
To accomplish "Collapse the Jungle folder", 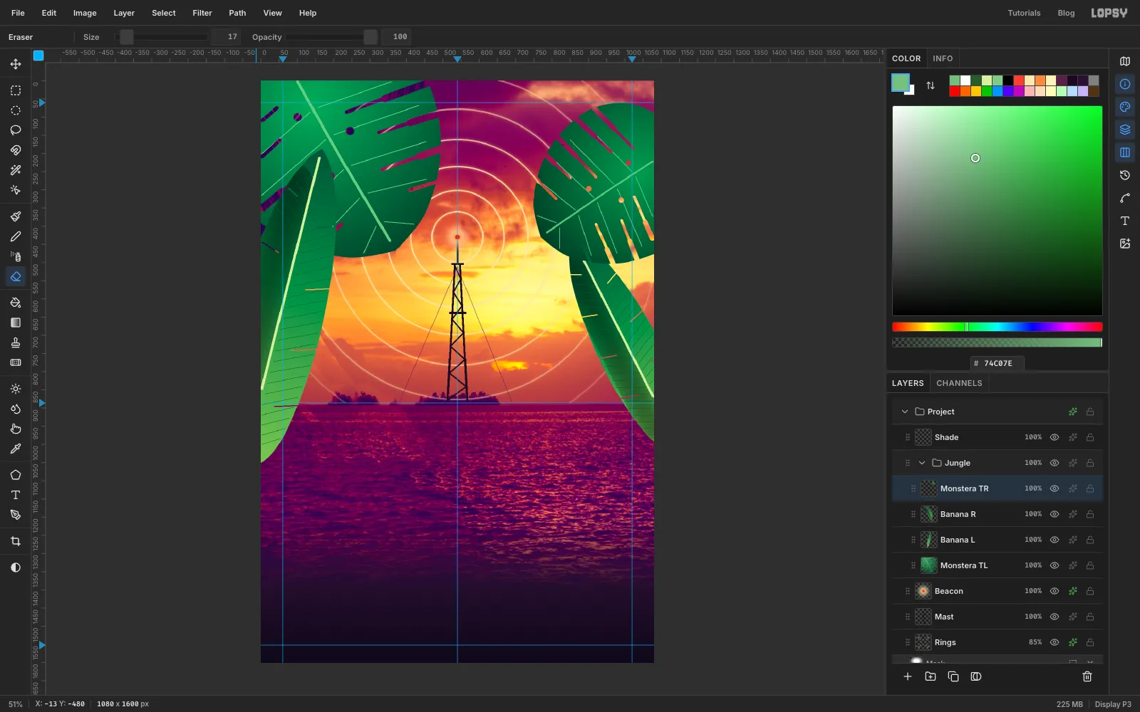I will (922, 463).
